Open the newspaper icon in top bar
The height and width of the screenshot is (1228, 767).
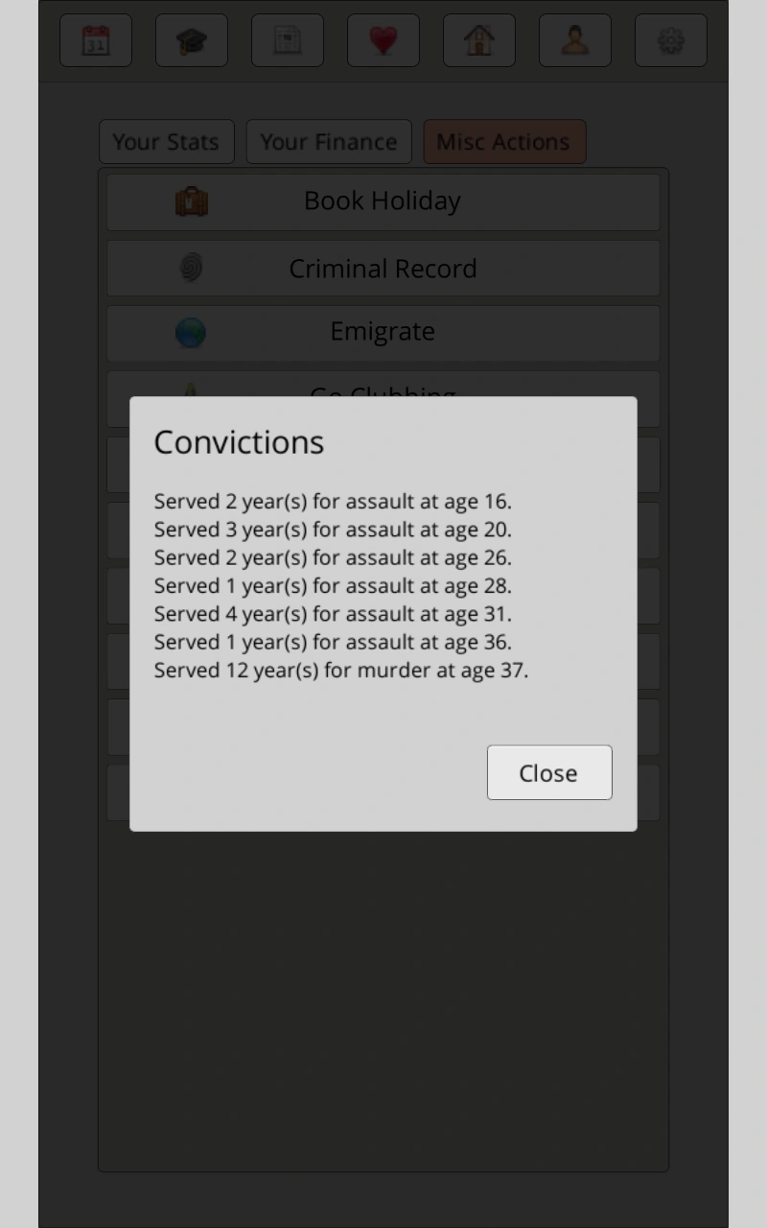[x=288, y=40]
